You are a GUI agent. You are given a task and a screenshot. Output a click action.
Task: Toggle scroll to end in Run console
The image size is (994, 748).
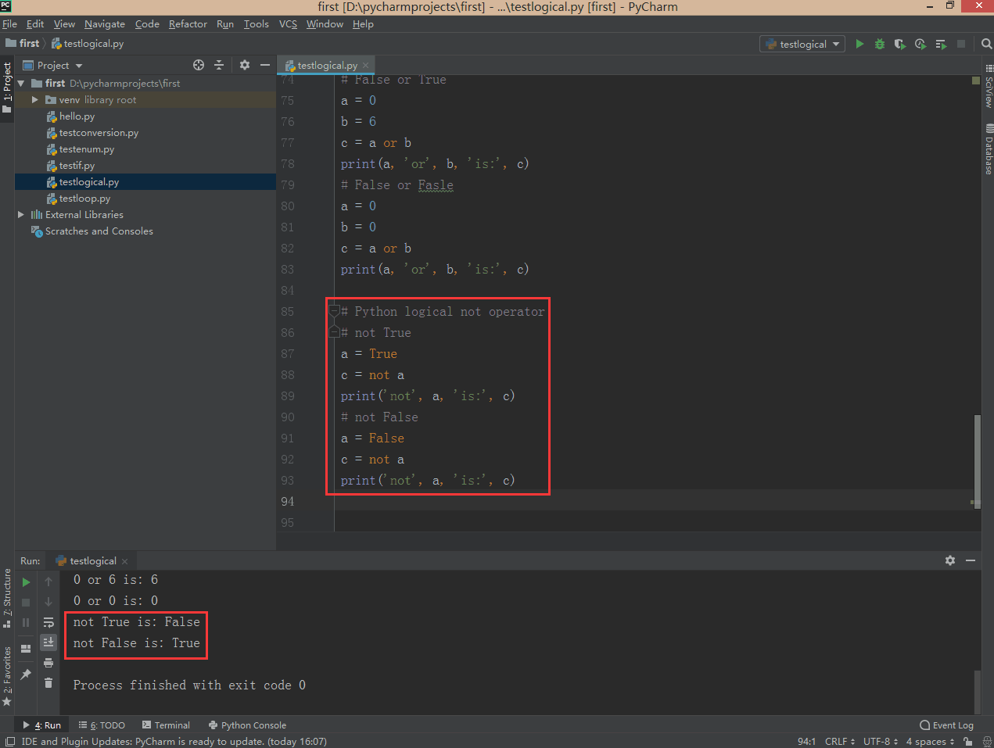(x=48, y=642)
